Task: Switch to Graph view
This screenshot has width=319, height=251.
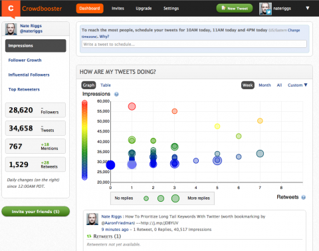Action: [88, 85]
